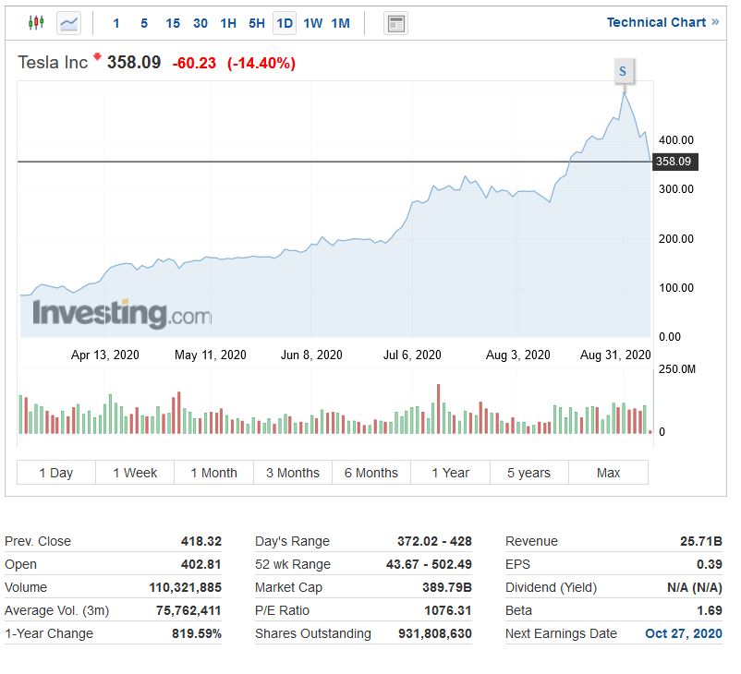Screen dimensions: 741x674
Task: Select the 6 Months range
Action: 371,473
